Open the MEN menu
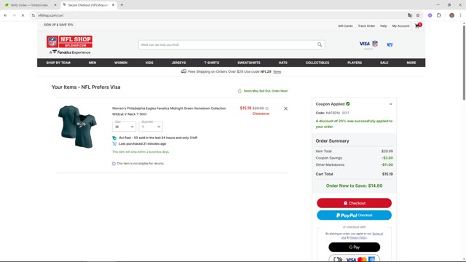This screenshot has width=466, height=262. pos(92,63)
